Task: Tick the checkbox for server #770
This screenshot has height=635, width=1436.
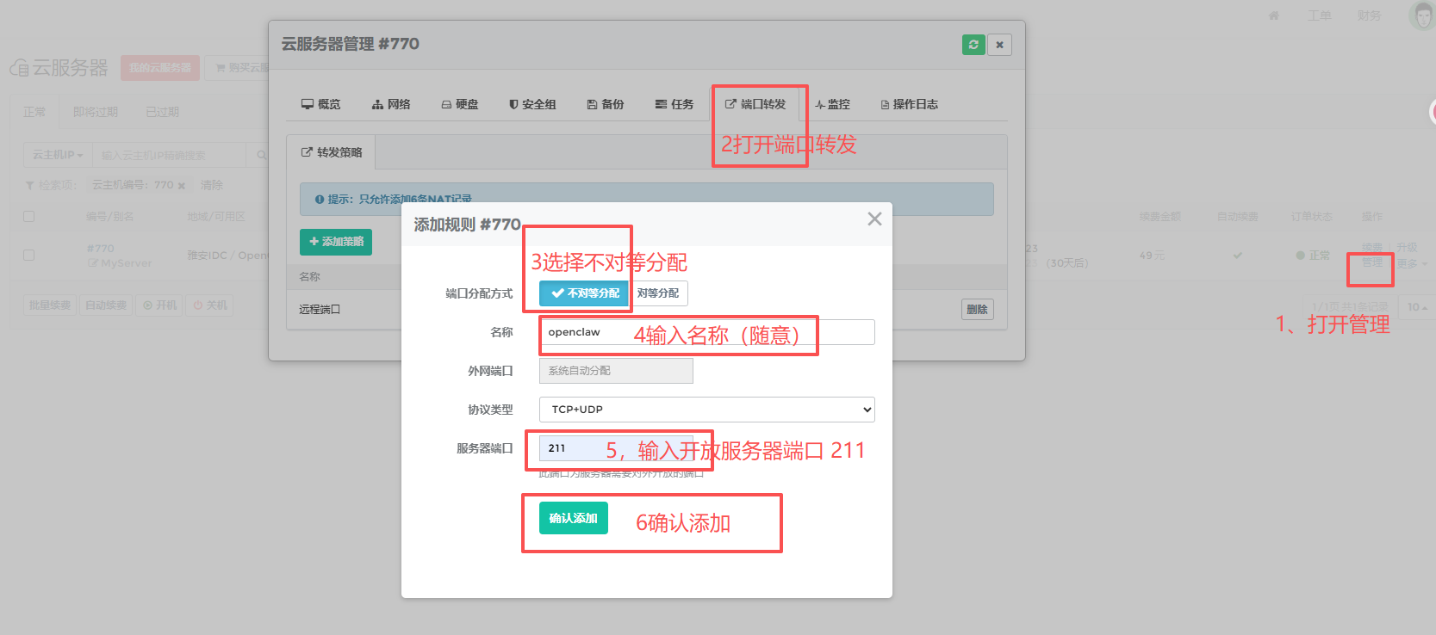Action: pyautogui.click(x=29, y=256)
